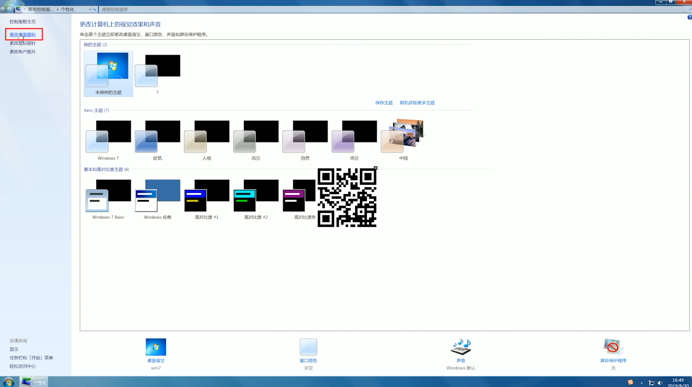Viewport: 692px width, 387px height.
Task: Expand the arrow between 所有控制面... and 个性化
Action: click(x=58, y=9)
